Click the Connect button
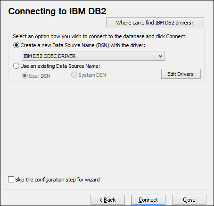214x206 pixels. [148, 200]
